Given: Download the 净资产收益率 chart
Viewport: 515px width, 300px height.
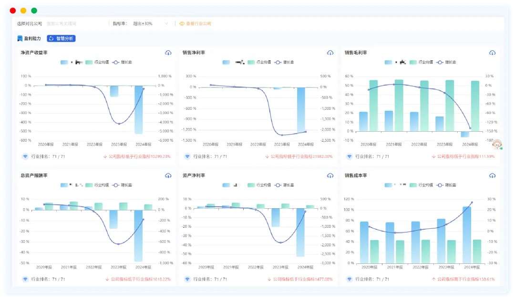Looking at the screenshot, I should 168,53.
